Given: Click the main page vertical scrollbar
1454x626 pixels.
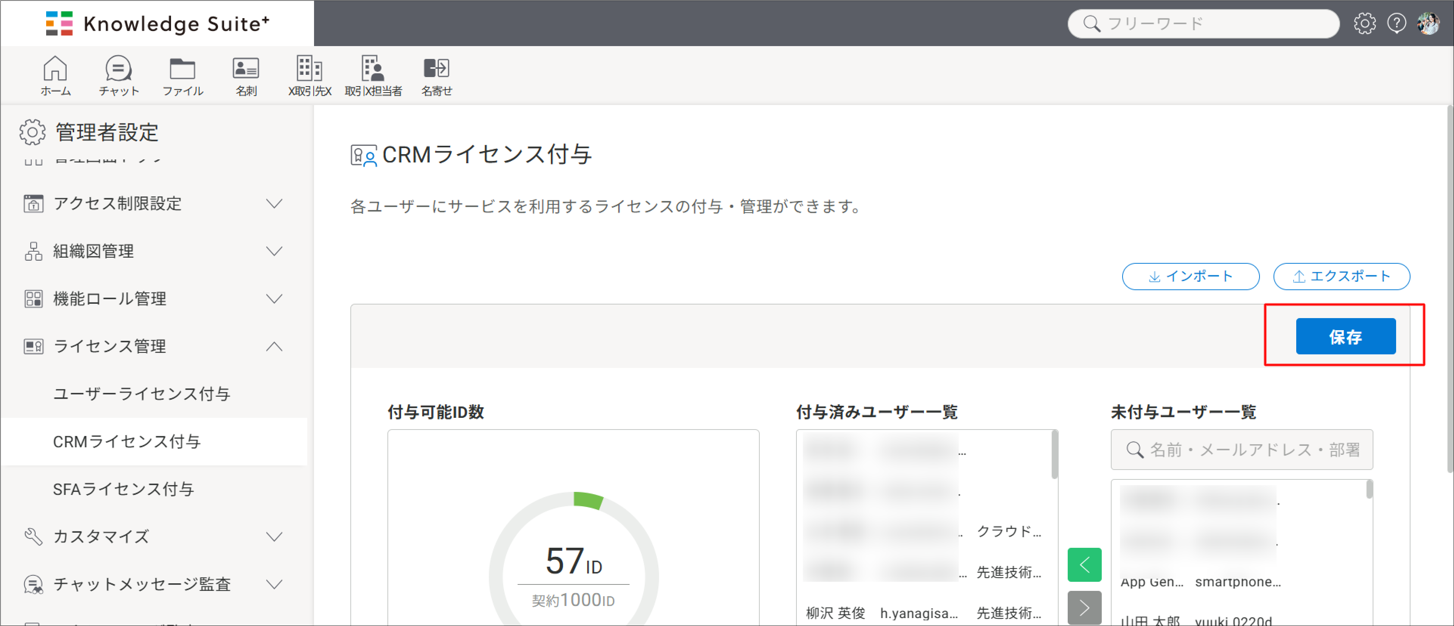Looking at the screenshot, I should pyautogui.click(x=1449, y=289).
